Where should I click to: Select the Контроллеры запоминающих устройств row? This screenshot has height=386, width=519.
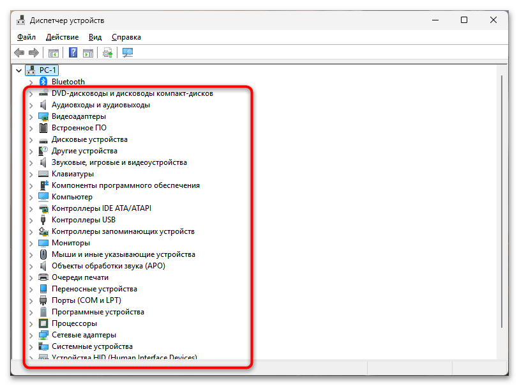coord(123,231)
